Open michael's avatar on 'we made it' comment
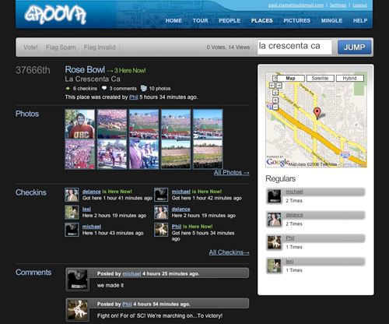This screenshot has width=389, height=324. [77, 280]
